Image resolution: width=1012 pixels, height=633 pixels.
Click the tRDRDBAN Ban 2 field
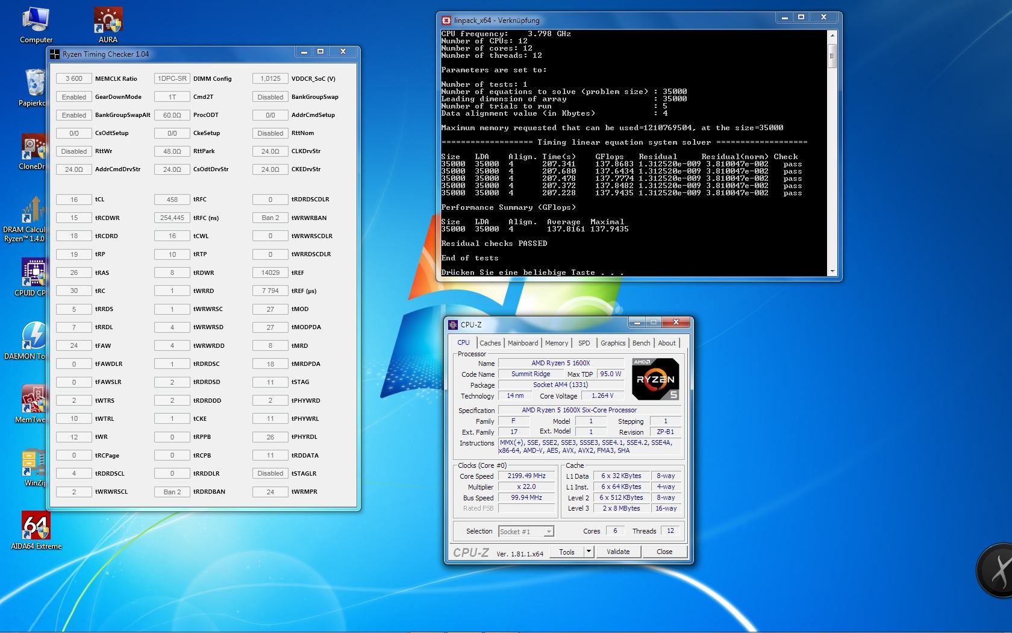pyautogui.click(x=172, y=491)
